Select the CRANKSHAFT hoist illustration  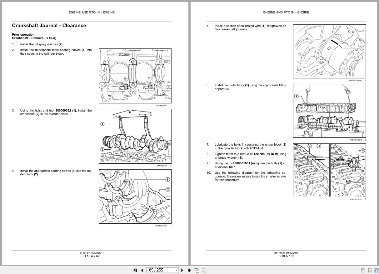click(135, 136)
